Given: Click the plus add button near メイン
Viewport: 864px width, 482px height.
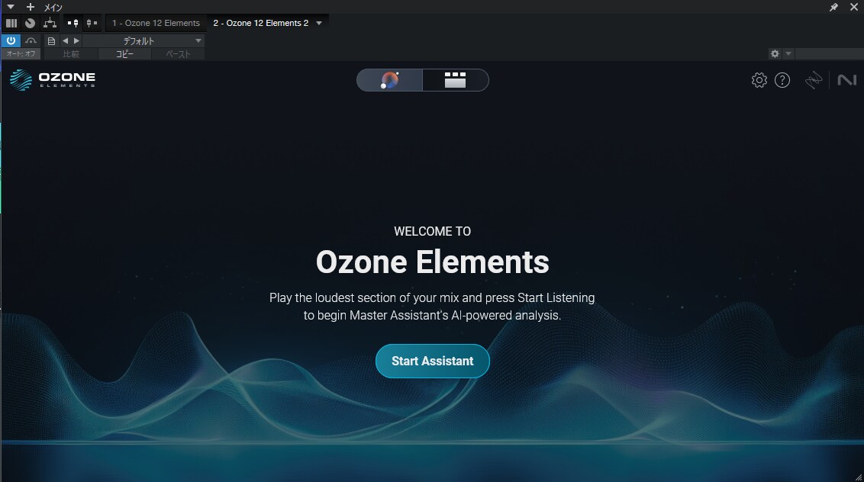Looking at the screenshot, I should 31,7.
